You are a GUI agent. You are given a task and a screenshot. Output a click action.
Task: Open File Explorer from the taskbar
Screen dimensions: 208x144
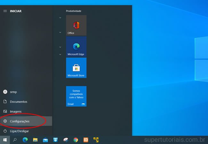pyautogui.click(x=35, y=140)
